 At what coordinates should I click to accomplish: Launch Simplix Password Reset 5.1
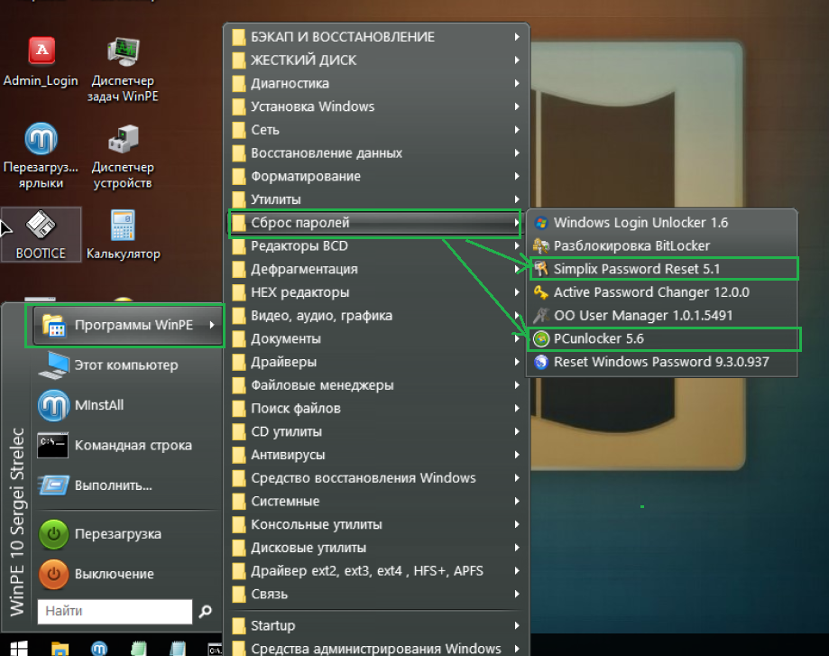662,269
